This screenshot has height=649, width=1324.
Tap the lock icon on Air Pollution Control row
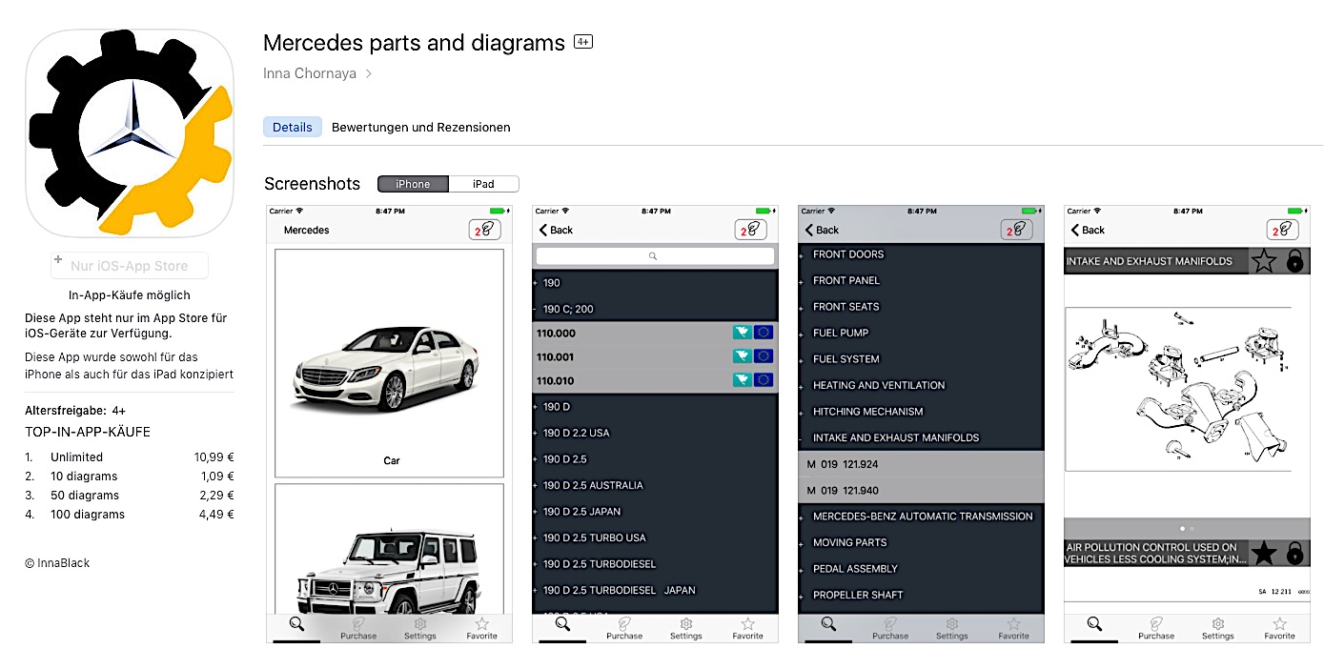click(x=1294, y=553)
